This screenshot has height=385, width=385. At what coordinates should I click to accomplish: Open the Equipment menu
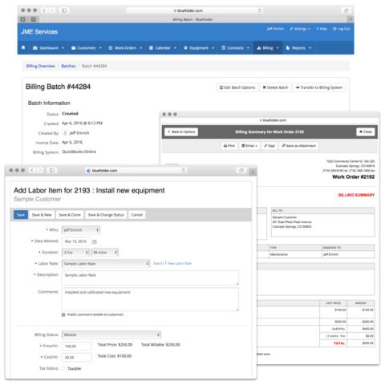(x=199, y=48)
